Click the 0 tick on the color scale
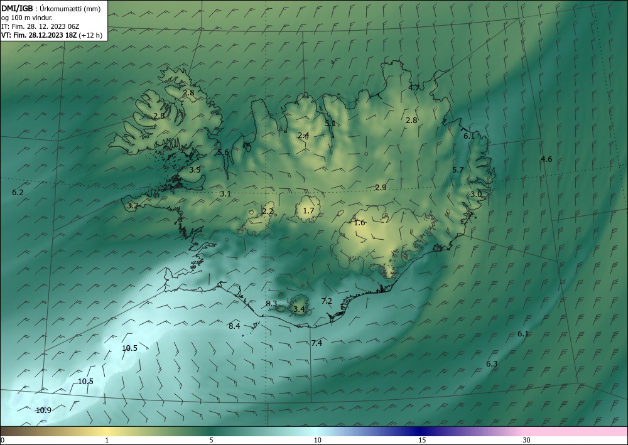 (x=3, y=440)
